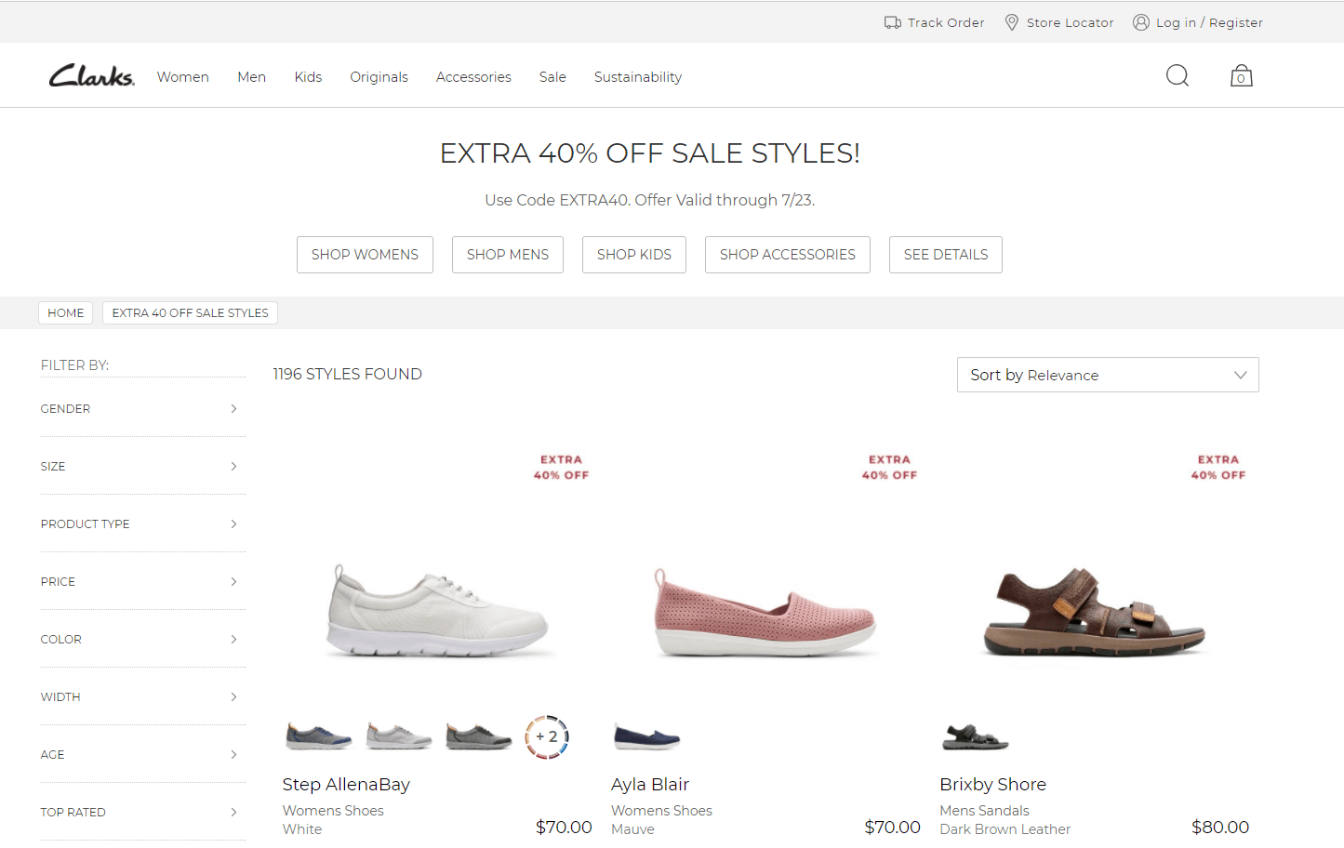Open the Sort by Relevance dropdown
This screenshot has width=1344, height=848.
tap(1108, 375)
